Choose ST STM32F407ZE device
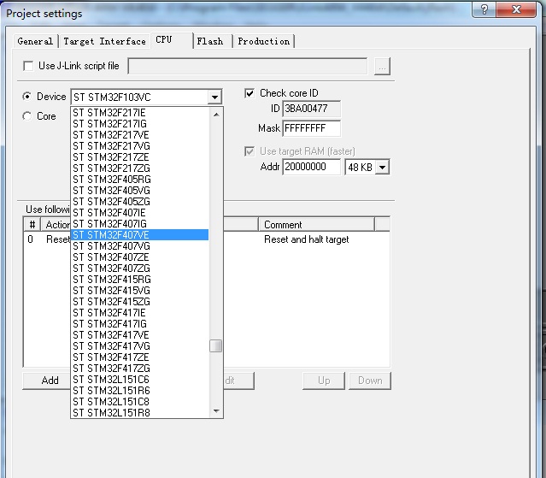This screenshot has width=546, height=478. tap(139, 257)
